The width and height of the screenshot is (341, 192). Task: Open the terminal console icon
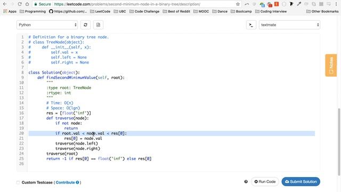coord(251,25)
